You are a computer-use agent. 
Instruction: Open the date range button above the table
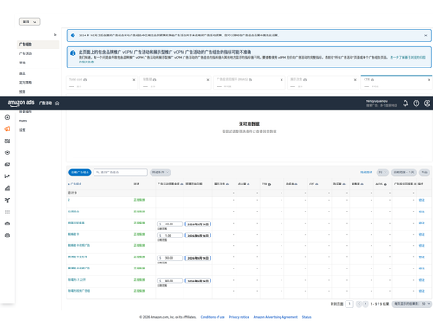404,172
